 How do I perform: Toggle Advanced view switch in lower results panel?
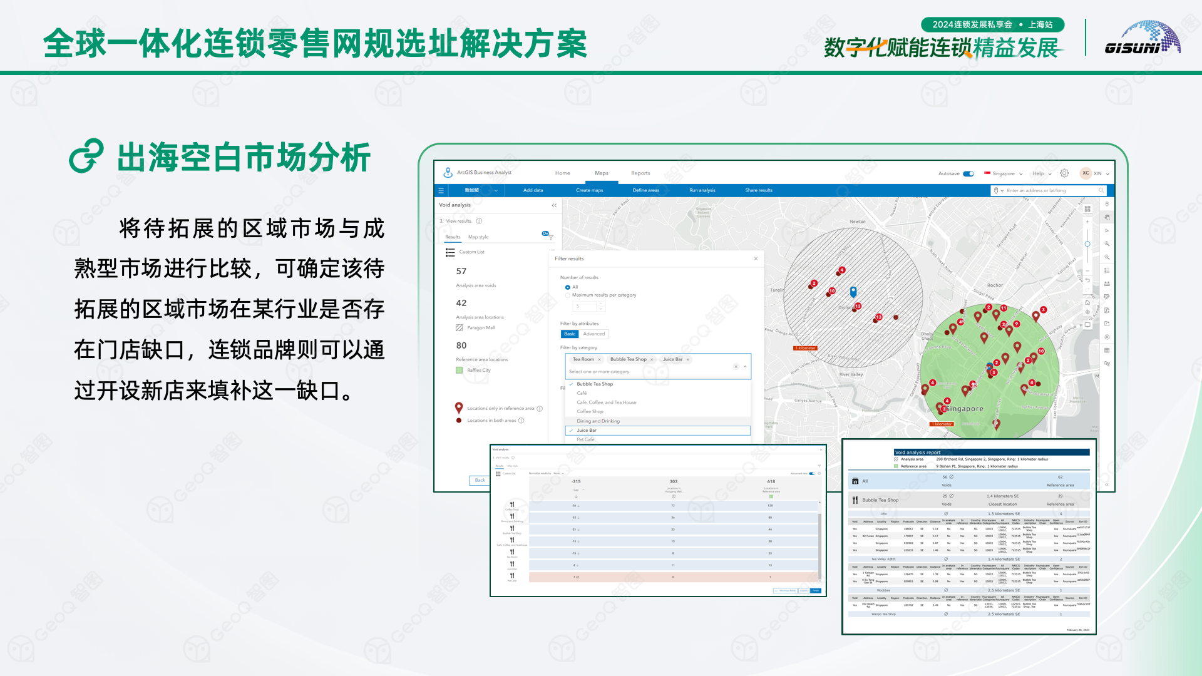[812, 474]
